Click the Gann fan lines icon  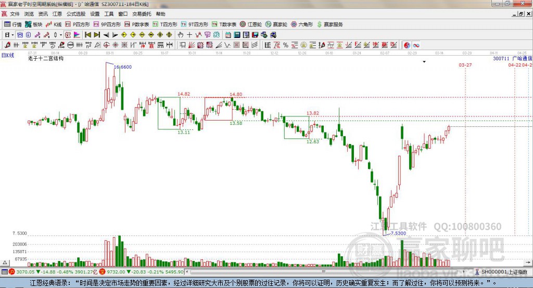[x=192, y=45]
